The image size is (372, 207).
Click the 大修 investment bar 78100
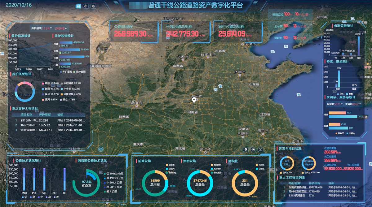click(x=71, y=50)
